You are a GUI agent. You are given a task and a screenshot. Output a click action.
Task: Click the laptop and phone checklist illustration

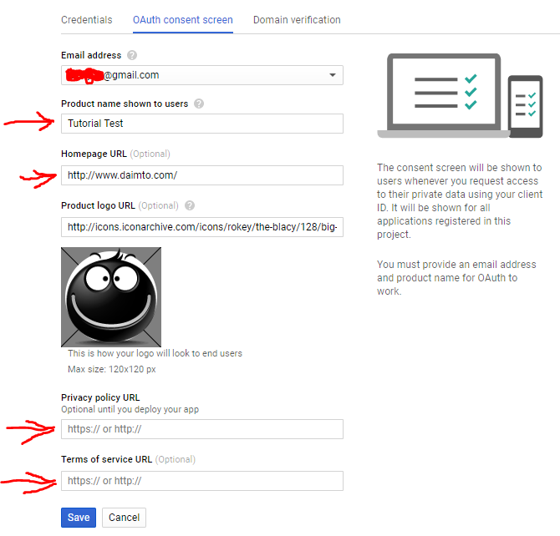(460, 96)
